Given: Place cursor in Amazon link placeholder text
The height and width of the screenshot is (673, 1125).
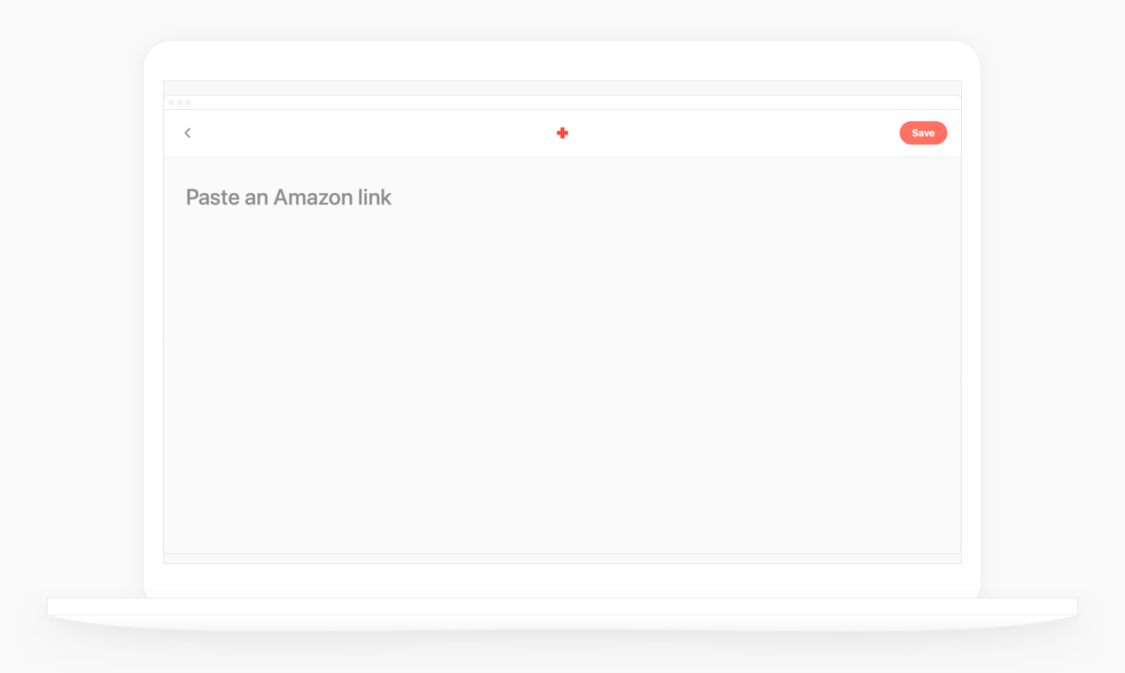Looking at the screenshot, I should pyautogui.click(x=289, y=197).
